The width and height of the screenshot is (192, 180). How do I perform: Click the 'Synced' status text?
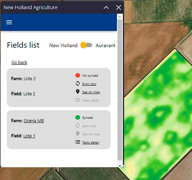(x=87, y=117)
